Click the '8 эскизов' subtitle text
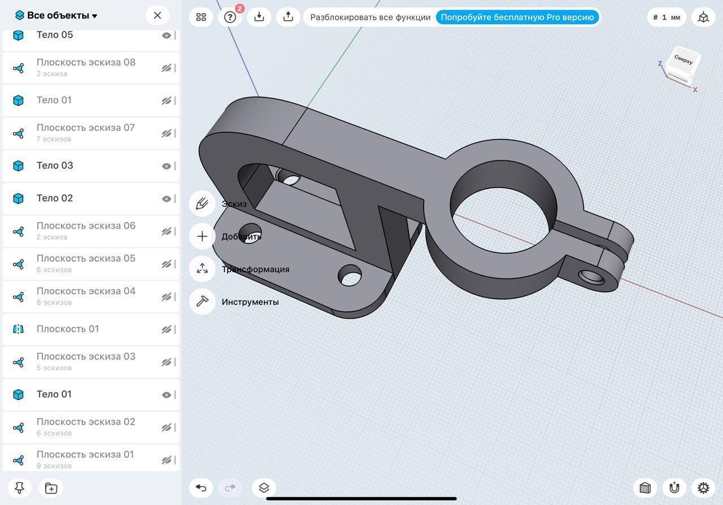Viewport: 723px width, 505px height. pyautogui.click(x=54, y=303)
